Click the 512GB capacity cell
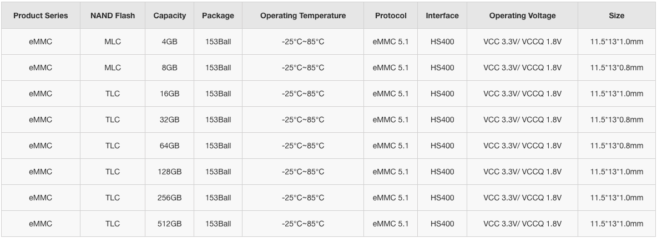This screenshot has width=657, height=238. 170,224
